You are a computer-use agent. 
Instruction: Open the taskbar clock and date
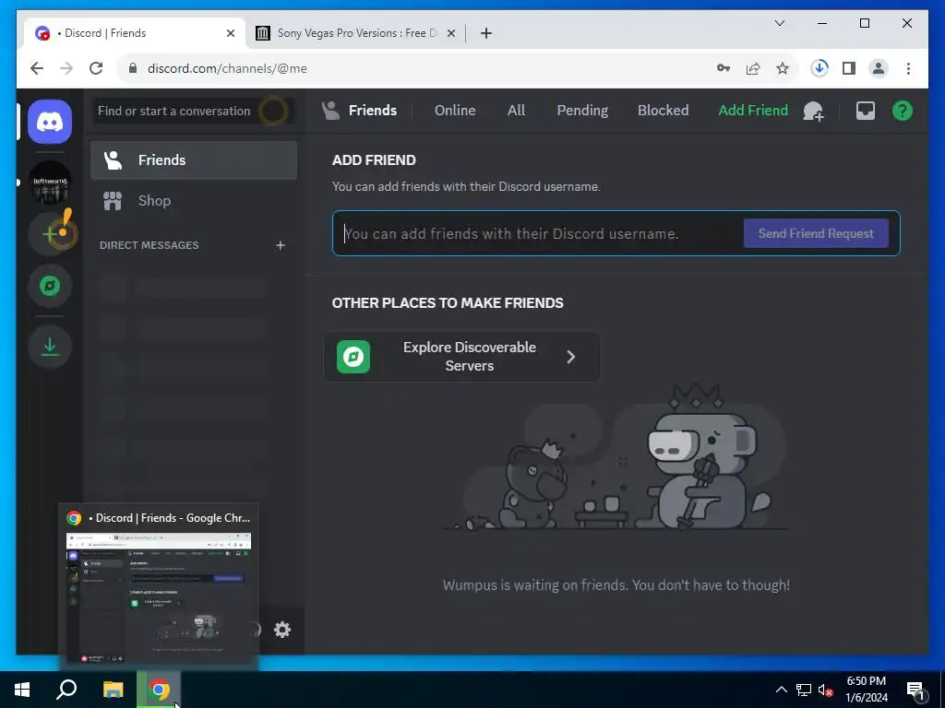(866, 690)
